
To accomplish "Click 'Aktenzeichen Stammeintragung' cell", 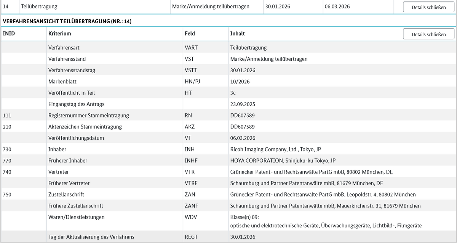I will (85, 127).
